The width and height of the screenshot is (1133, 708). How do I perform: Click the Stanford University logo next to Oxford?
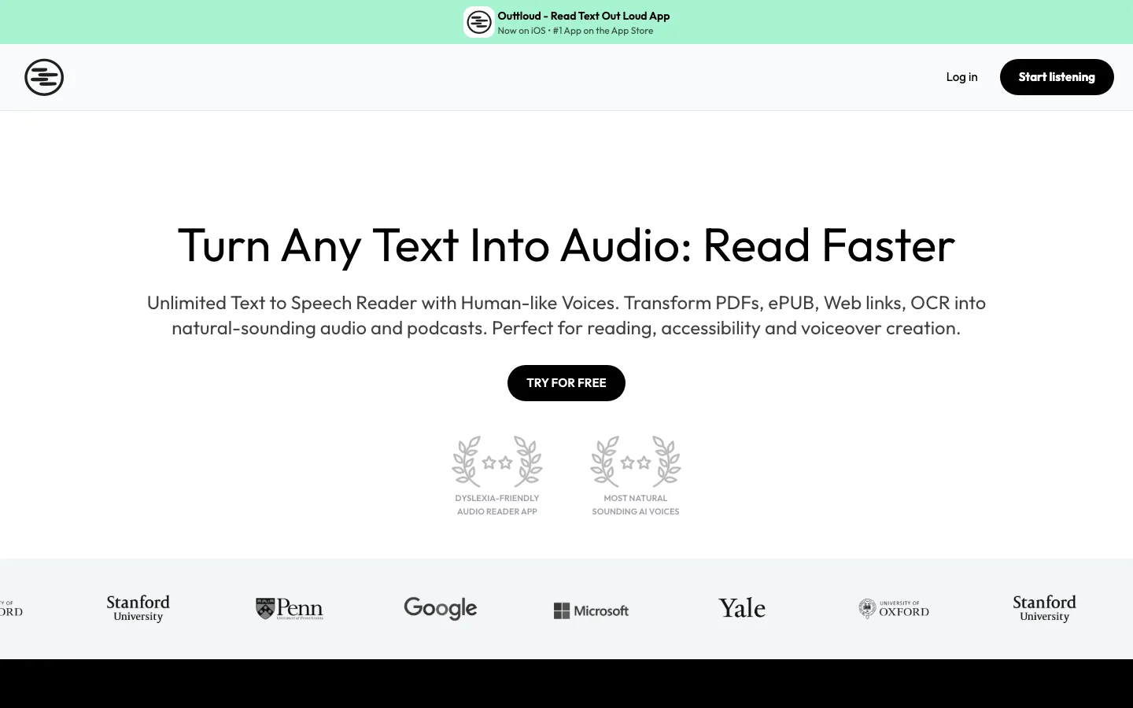tap(1045, 608)
